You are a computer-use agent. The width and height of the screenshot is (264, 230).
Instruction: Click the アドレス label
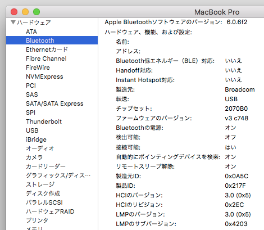(128, 51)
